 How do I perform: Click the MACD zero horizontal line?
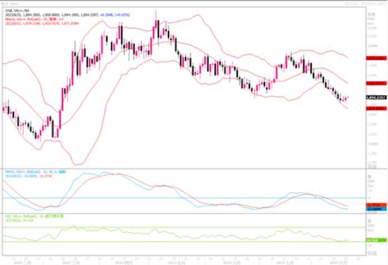point(167,197)
